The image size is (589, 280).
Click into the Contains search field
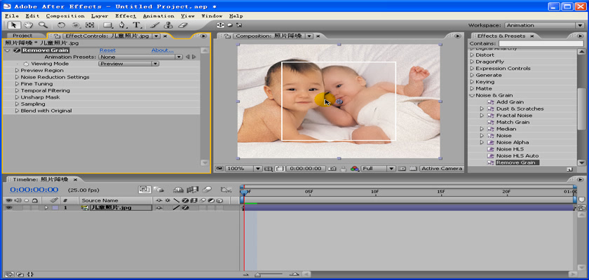point(541,44)
